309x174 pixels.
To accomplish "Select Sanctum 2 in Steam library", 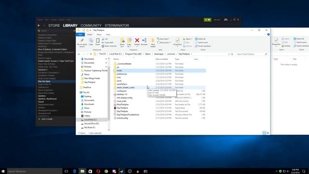I will tap(42, 70).
